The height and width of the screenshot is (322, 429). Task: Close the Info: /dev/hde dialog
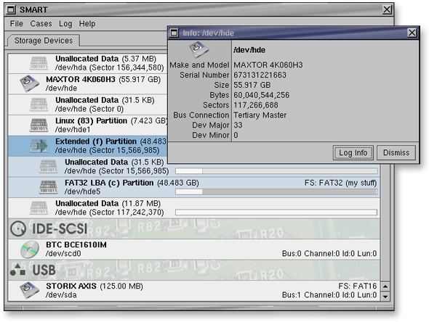coord(412,33)
